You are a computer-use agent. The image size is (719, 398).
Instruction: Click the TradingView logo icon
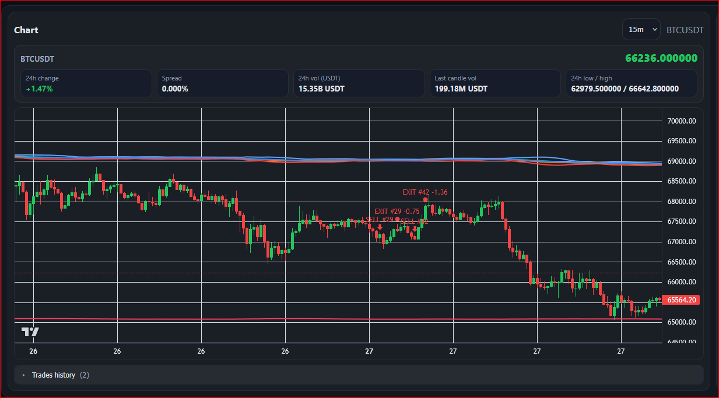[x=30, y=332]
